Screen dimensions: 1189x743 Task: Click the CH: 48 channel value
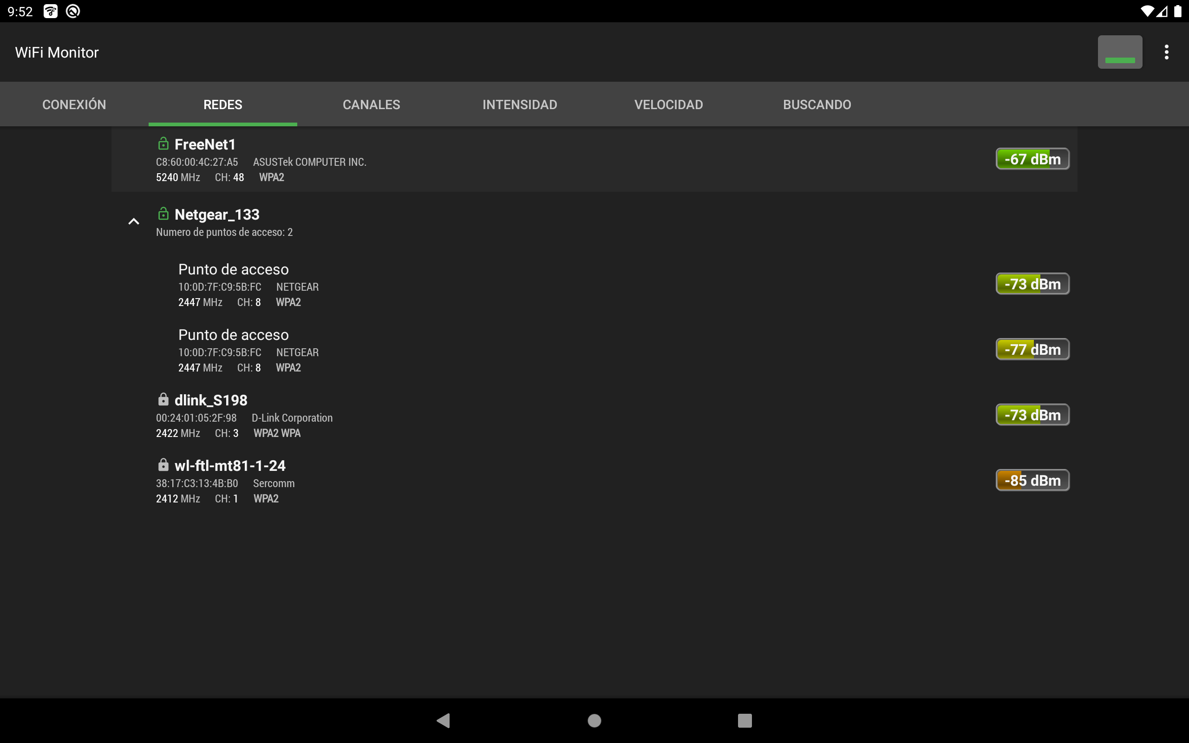tap(229, 177)
